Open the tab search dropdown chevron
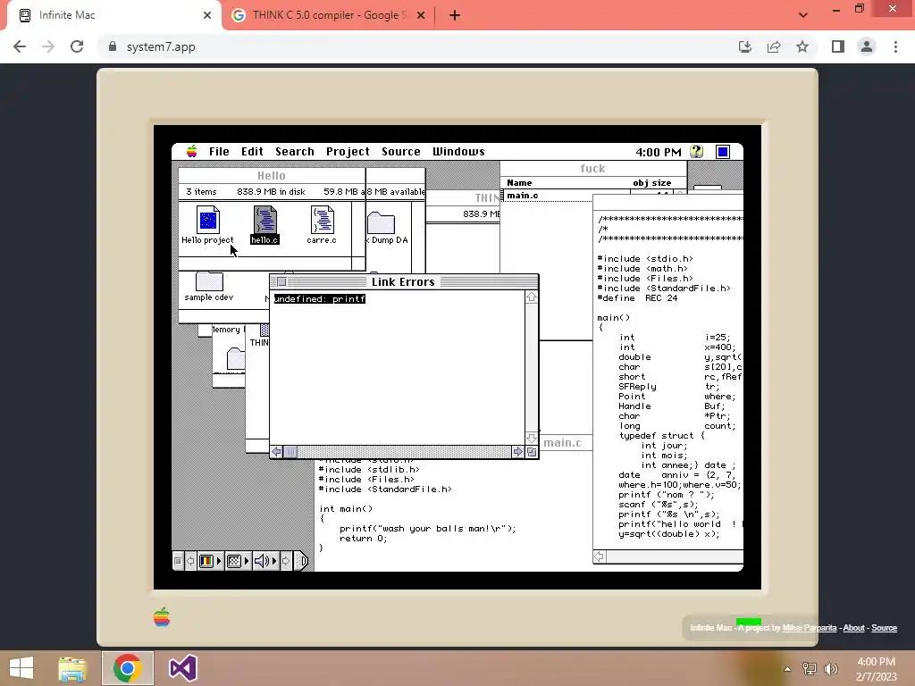This screenshot has height=686, width=915. tap(803, 15)
